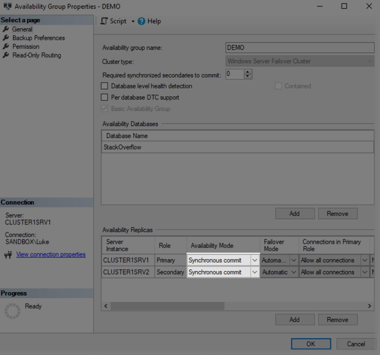This screenshot has height=355, width=380.
Task: Select Backup Preferences in the page list
Action: (38, 38)
